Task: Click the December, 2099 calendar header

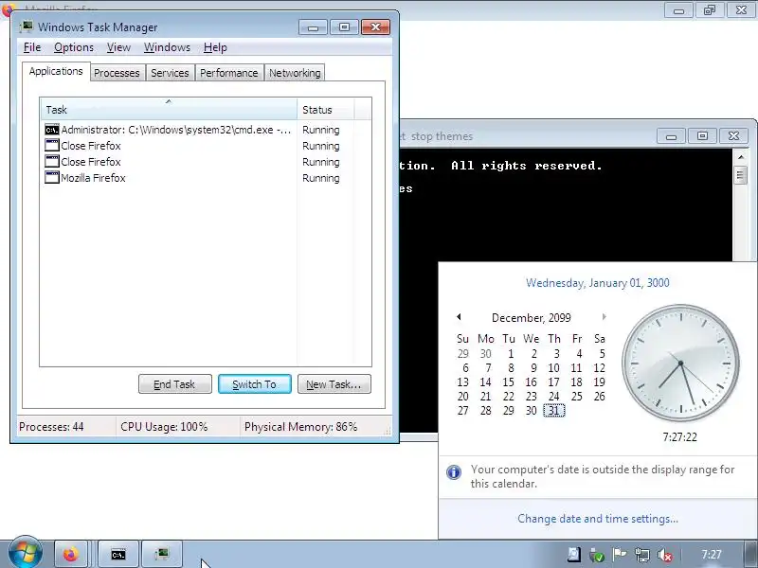Action: coord(531,318)
